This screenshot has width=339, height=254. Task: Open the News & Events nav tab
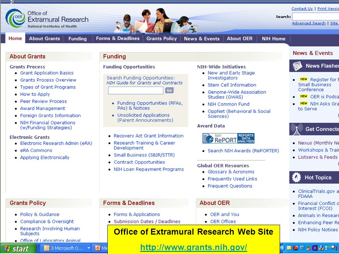[202, 39]
